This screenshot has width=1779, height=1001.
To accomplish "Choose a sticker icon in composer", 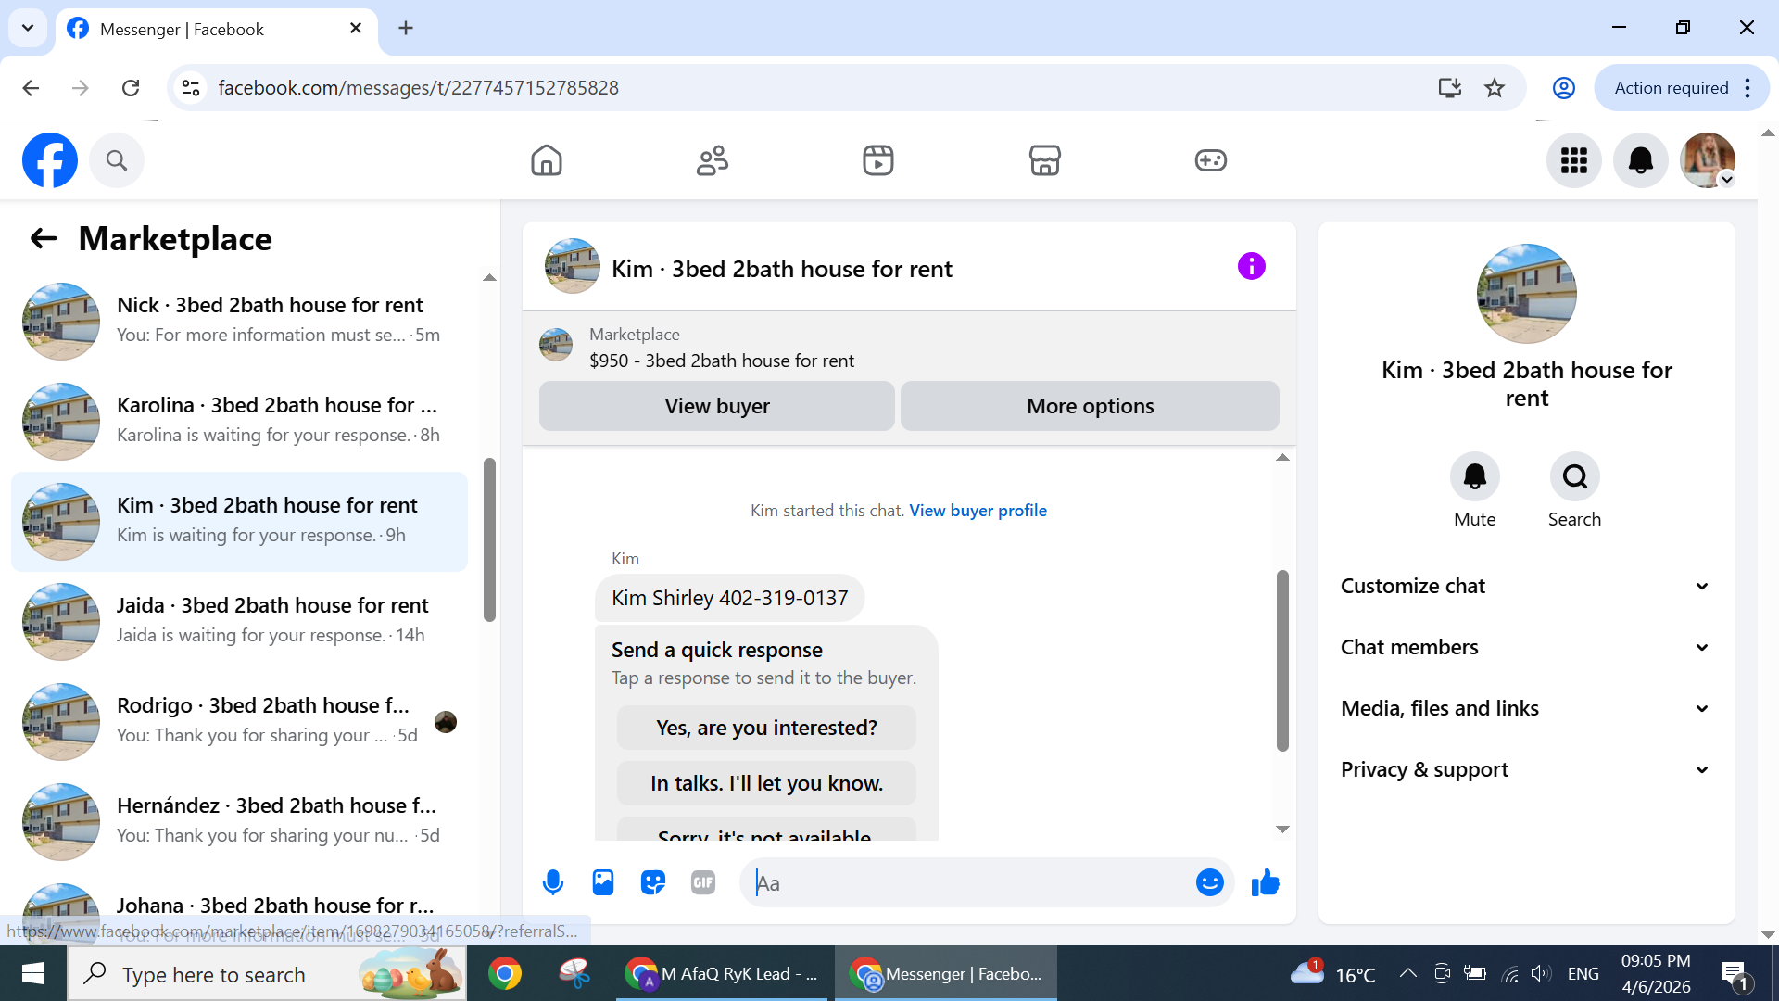I will (x=653, y=882).
